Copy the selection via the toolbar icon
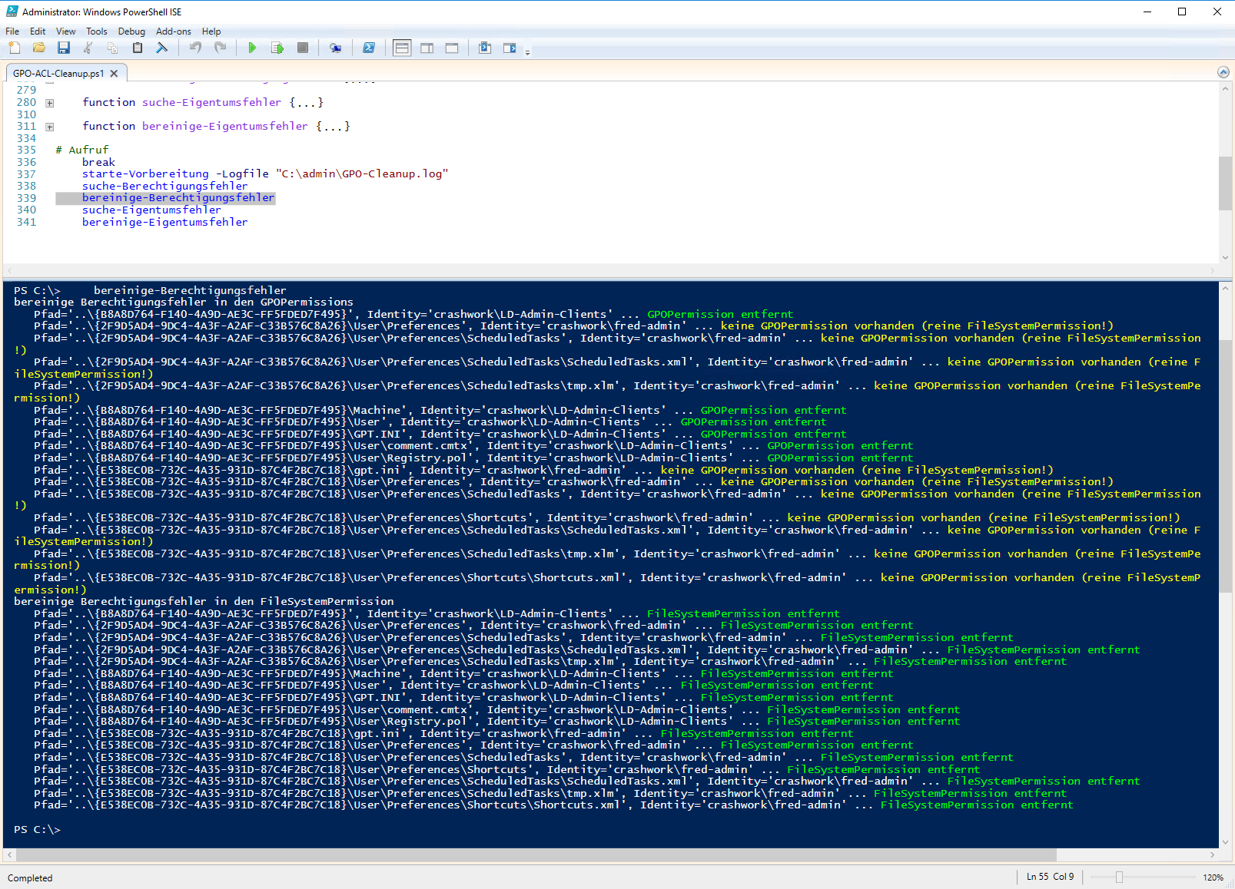 pos(113,48)
